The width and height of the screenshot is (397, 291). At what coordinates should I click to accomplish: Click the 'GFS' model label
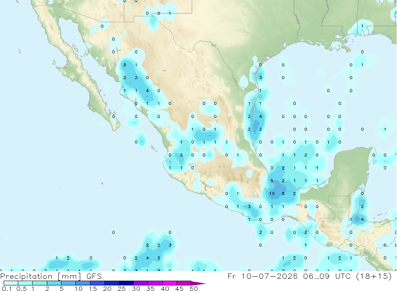tap(94, 276)
